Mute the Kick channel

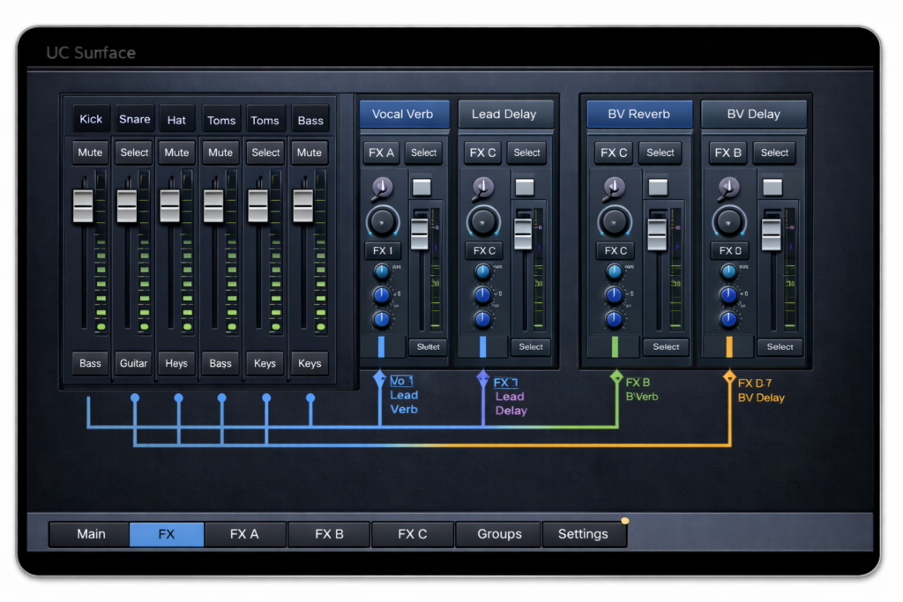(x=89, y=152)
